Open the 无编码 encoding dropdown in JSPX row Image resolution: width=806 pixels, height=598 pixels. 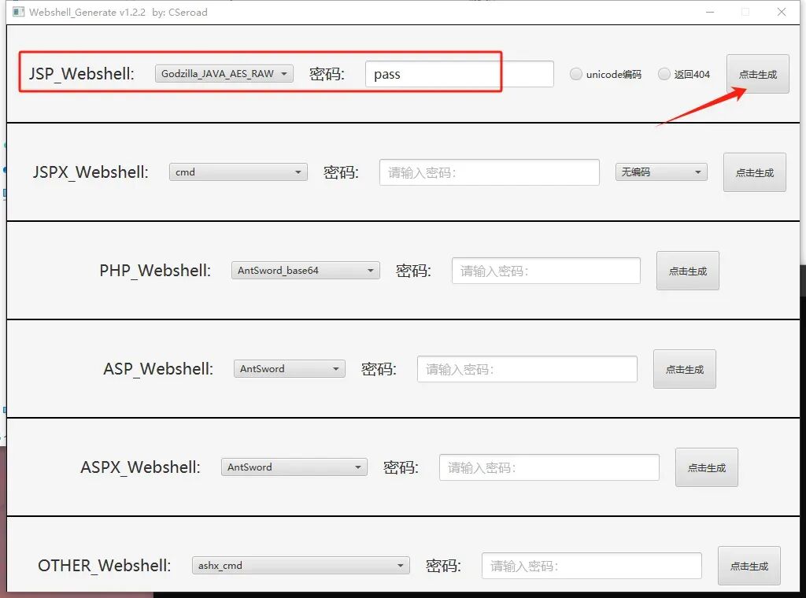point(660,172)
